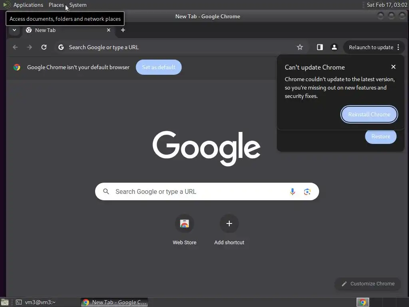409x307 pixels.
Task: Open Customize Chrome
Action: (368, 284)
